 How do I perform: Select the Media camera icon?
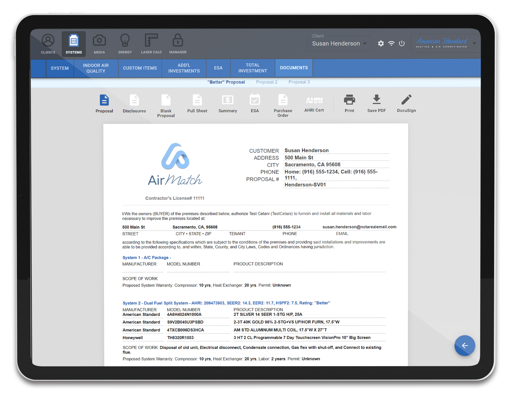click(99, 44)
